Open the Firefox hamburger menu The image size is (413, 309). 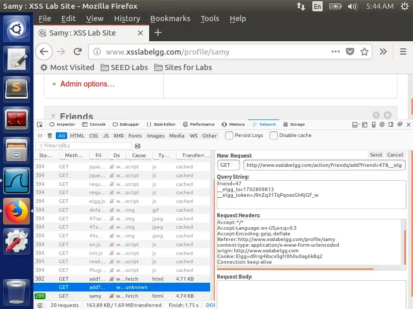tap(403, 51)
